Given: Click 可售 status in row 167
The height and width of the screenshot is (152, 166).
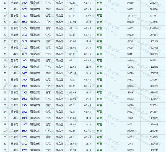Looking at the screenshot, I should (x=100, y=2).
